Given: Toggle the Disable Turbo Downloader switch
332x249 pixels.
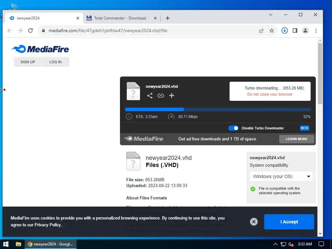Looking at the screenshot, I should tap(233, 128).
